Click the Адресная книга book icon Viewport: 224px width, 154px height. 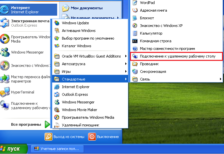tap(135, 10)
